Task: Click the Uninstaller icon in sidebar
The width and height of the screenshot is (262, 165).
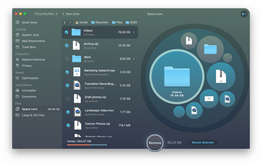Action: click(x=17, y=90)
